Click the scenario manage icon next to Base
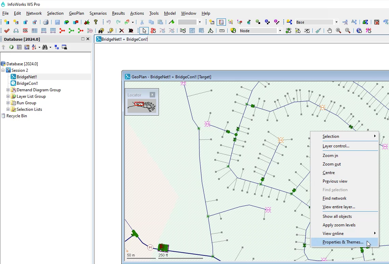The height and width of the screenshot is (264, 389). click(289, 22)
